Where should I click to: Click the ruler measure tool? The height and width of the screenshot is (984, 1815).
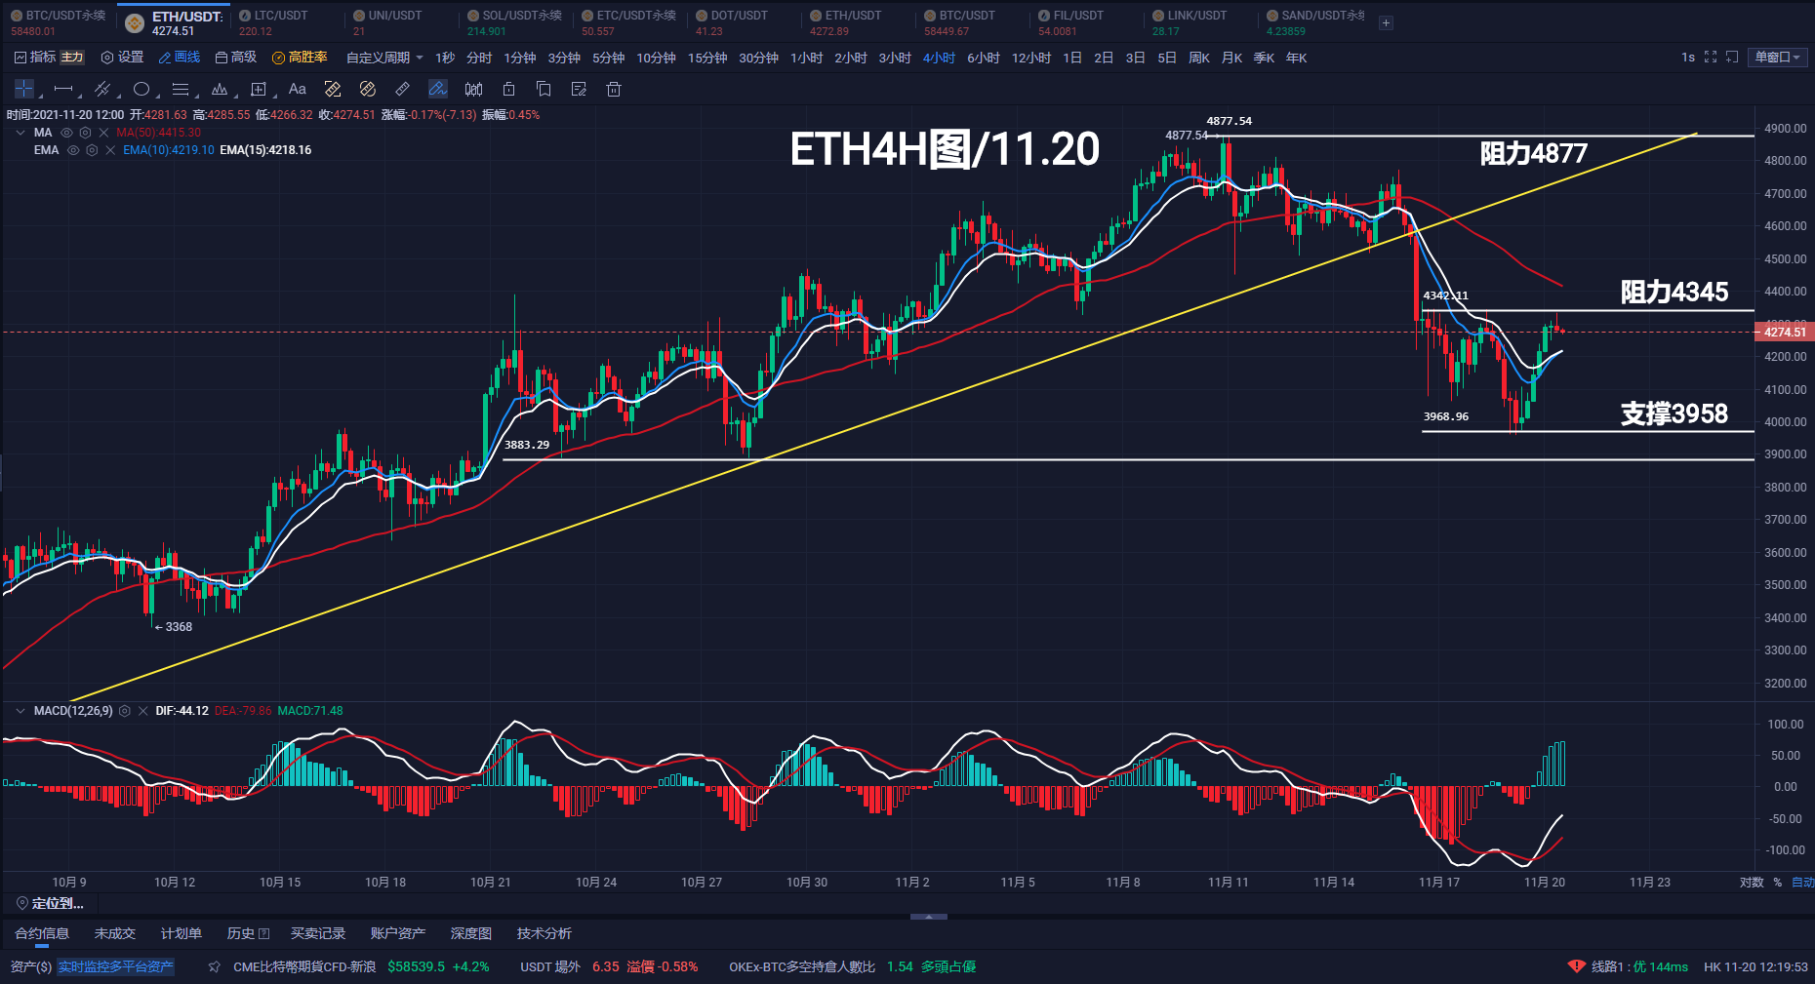pos(402,90)
